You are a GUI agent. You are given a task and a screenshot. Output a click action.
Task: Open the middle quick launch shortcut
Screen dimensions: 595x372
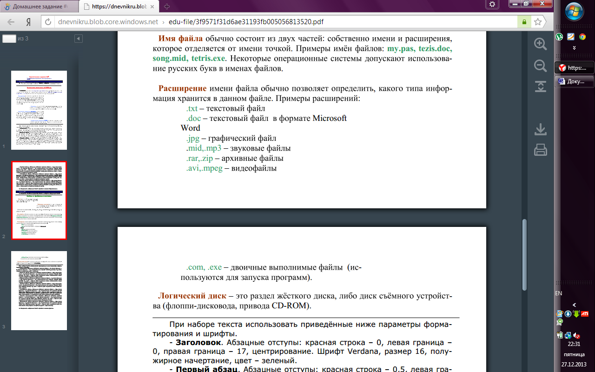coord(571,36)
